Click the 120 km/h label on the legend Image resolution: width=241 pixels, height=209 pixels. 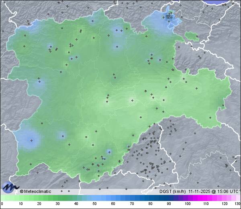click(x=224, y=204)
